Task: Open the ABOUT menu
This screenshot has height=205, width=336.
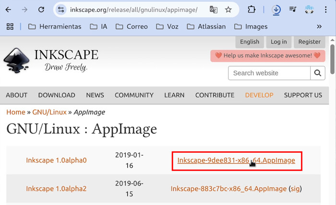Action: (x=16, y=95)
